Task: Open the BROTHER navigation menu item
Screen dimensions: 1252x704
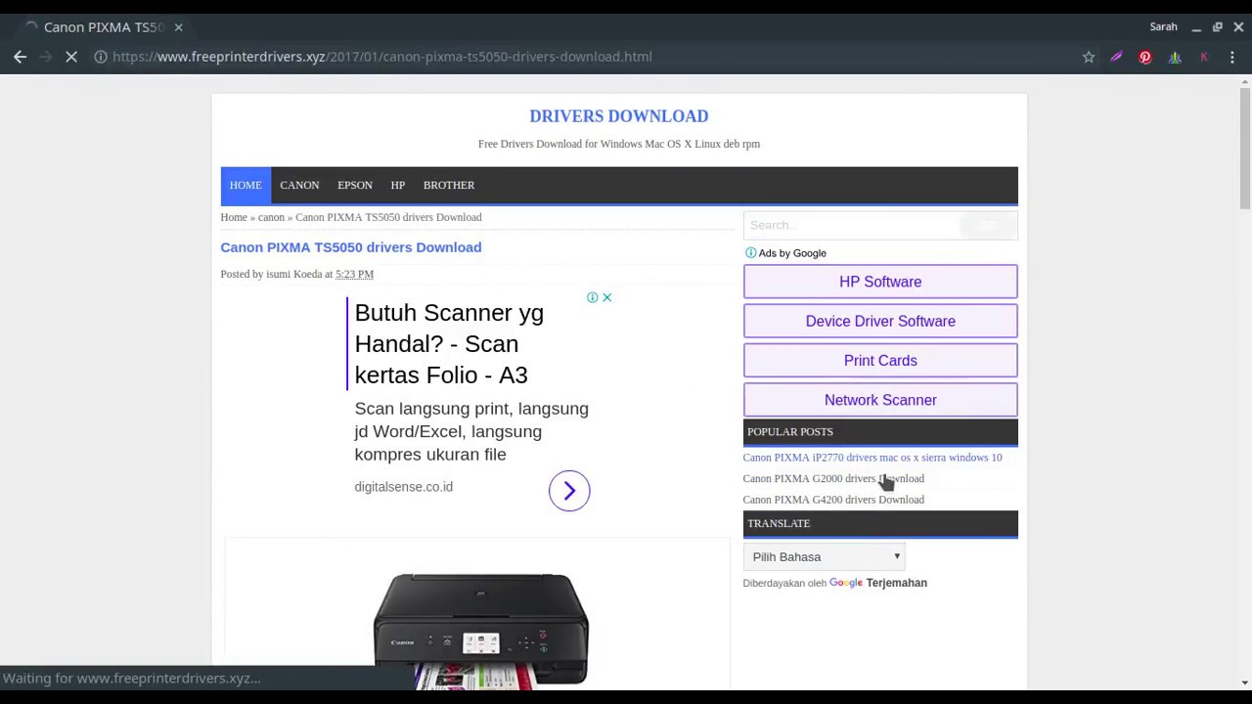Action: (449, 185)
